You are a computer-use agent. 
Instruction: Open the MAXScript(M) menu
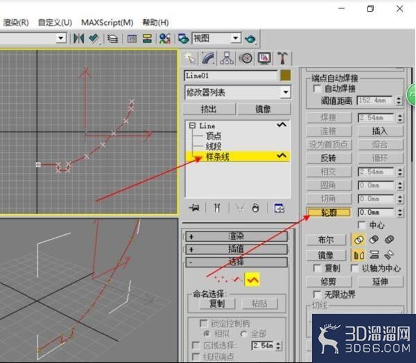[x=107, y=23]
